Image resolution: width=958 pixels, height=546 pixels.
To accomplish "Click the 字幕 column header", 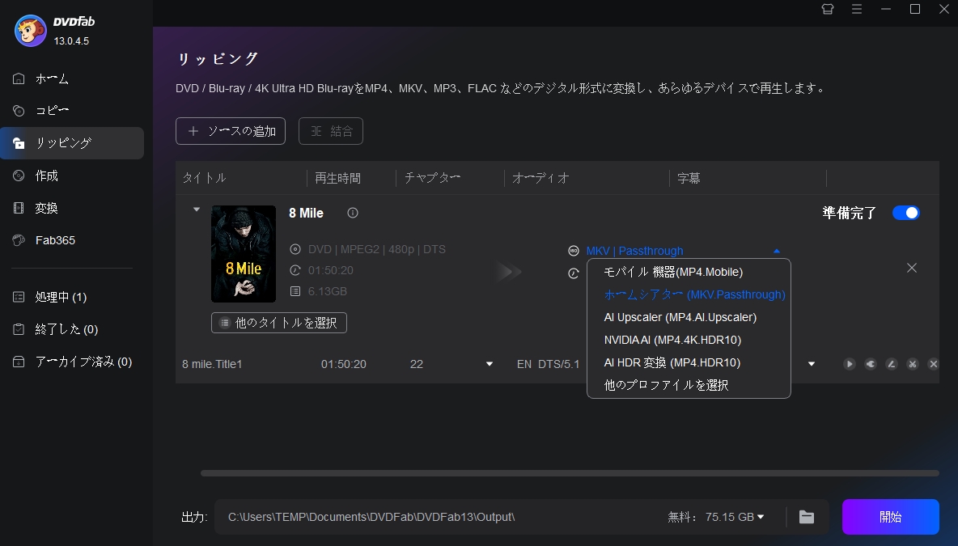I will (689, 178).
